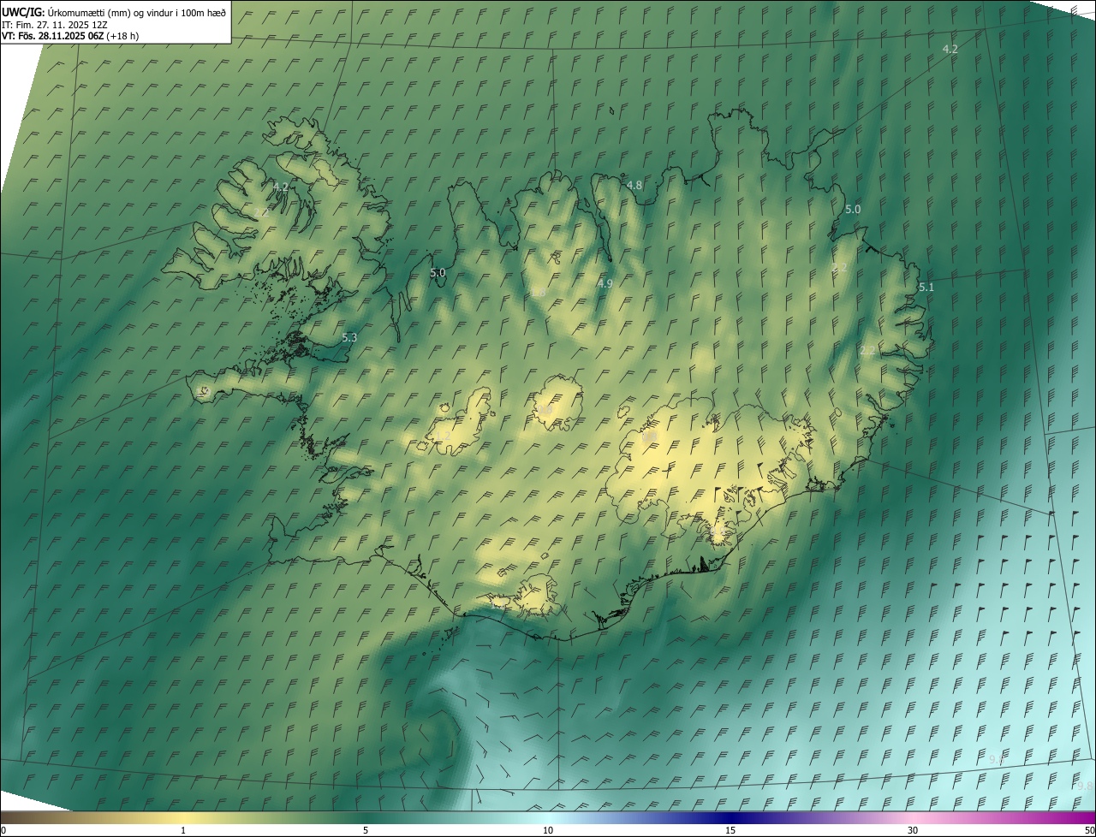The height and width of the screenshot is (837, 1096).
Task: Click the 10 label on the color scale
Action: pos(548,830)
